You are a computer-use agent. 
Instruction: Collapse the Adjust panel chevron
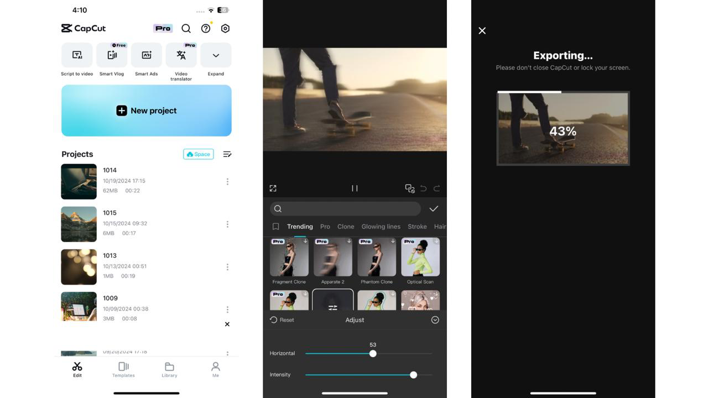point(435,320)
